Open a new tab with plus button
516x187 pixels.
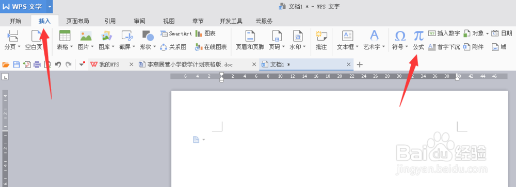click(x=360, y=64)
